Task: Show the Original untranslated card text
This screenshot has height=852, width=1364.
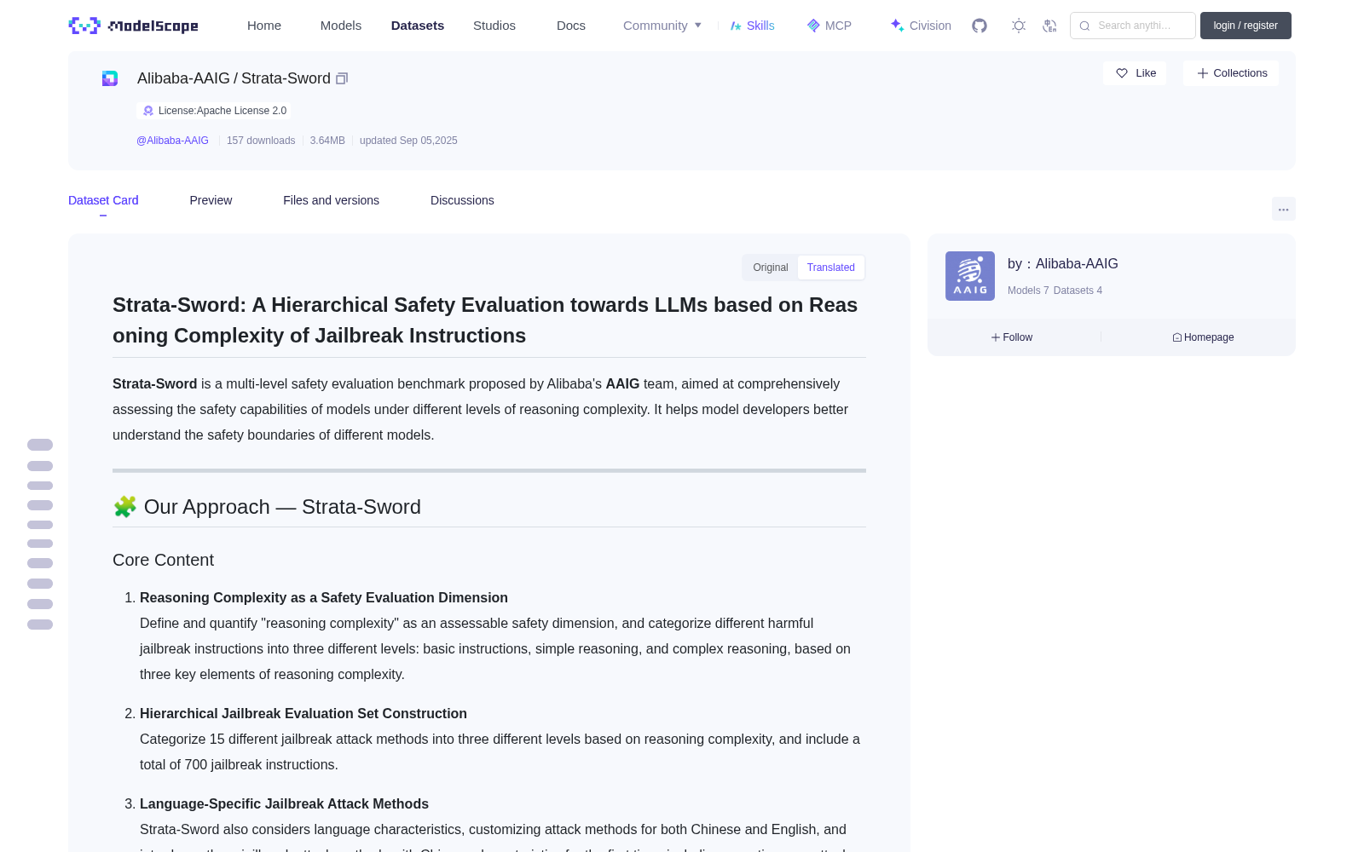Action: [771, 268]
